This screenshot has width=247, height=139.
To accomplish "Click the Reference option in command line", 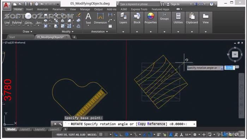I will tap(156, 124).
